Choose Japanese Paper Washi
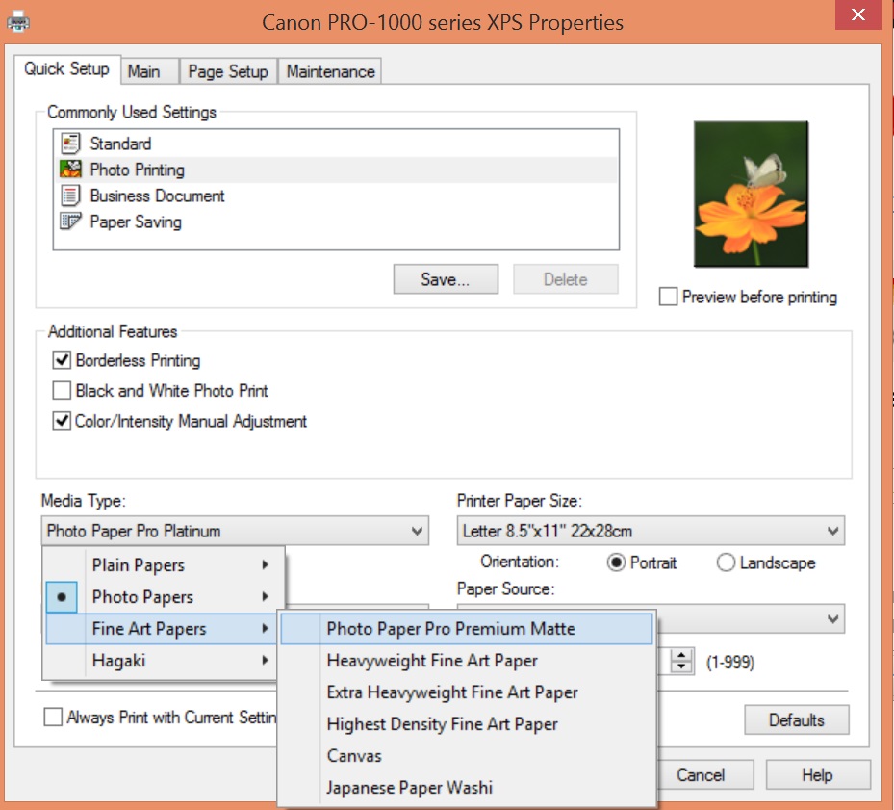 pos(467,788)
